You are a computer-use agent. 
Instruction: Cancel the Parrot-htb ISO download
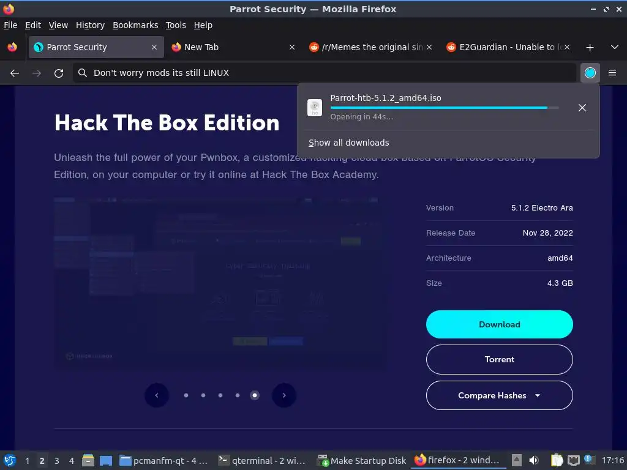[x=582, y=108]
